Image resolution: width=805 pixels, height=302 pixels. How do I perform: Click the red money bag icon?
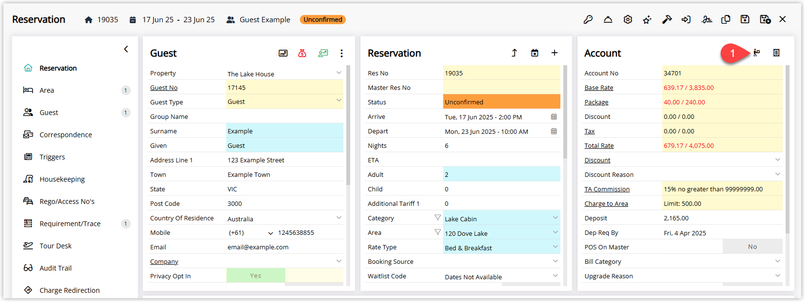click(x=302, y=53)
